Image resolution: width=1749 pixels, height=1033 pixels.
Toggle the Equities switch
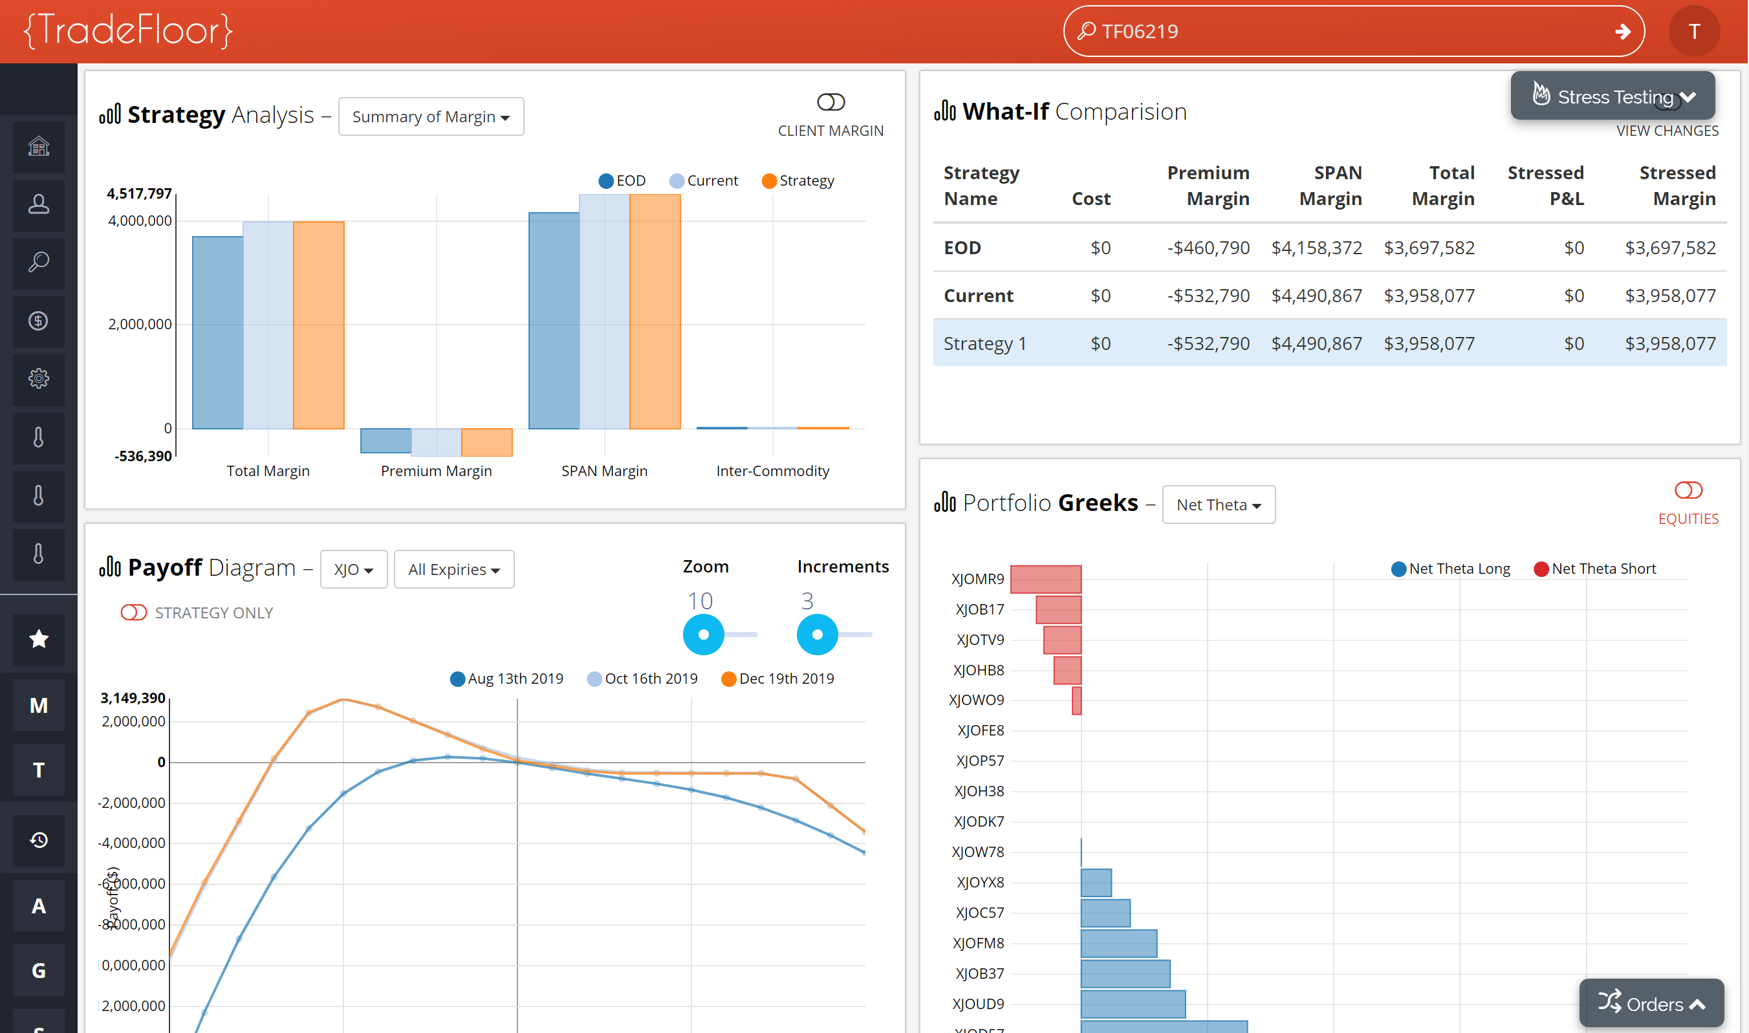1688,490
